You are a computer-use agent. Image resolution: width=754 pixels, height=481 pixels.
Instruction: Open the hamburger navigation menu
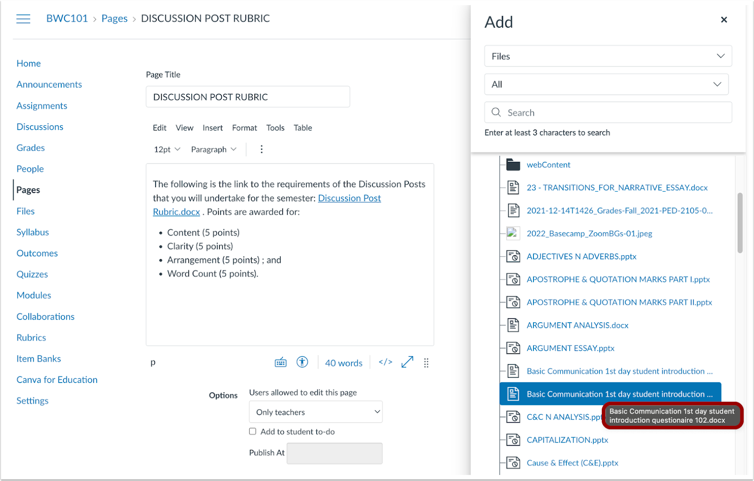[23, 19]
